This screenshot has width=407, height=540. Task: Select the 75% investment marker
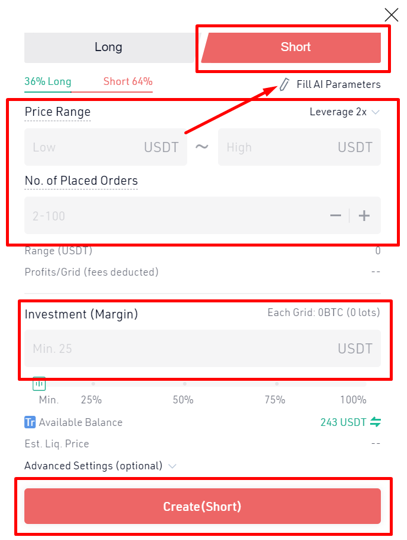(x=276, y=384)
